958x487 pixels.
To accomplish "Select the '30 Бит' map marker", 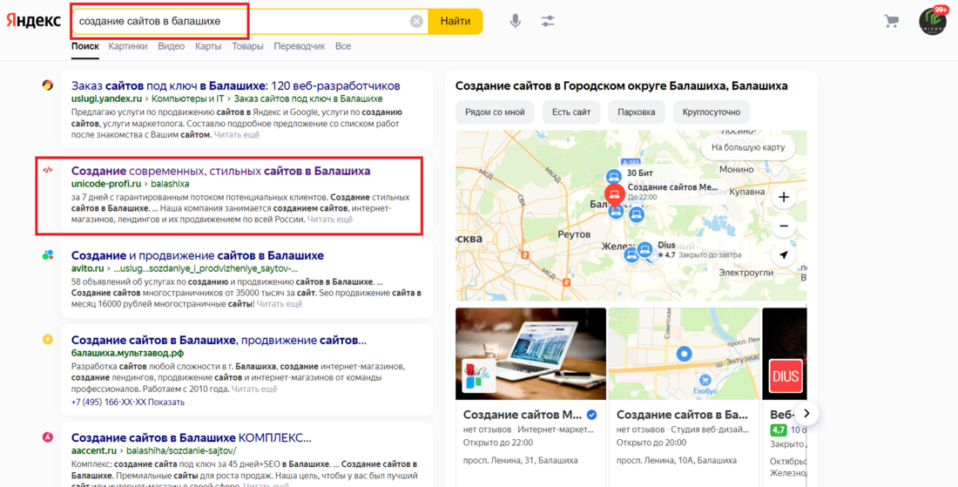I will pos(614,177).
